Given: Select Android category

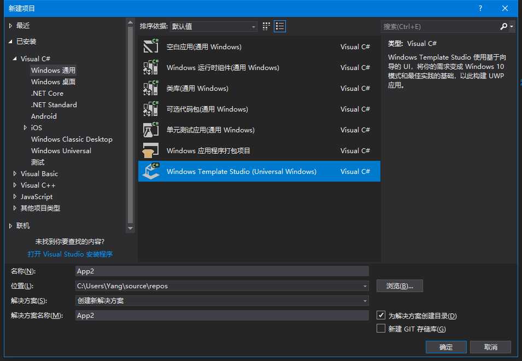Looking at the screenshot, I should 44,116.
